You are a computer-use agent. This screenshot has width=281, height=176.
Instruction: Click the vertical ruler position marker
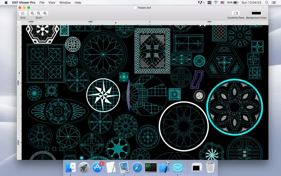pyautogui.click(x=19, y=73)
